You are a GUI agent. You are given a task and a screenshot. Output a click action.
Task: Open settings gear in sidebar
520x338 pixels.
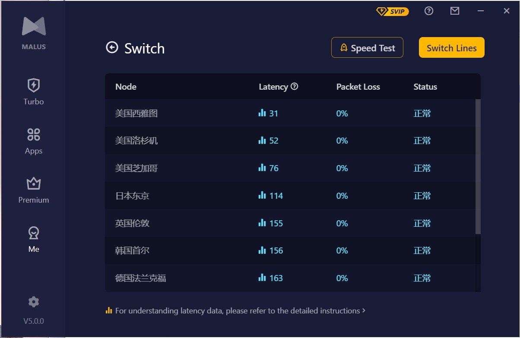click(x=34, y=302)
